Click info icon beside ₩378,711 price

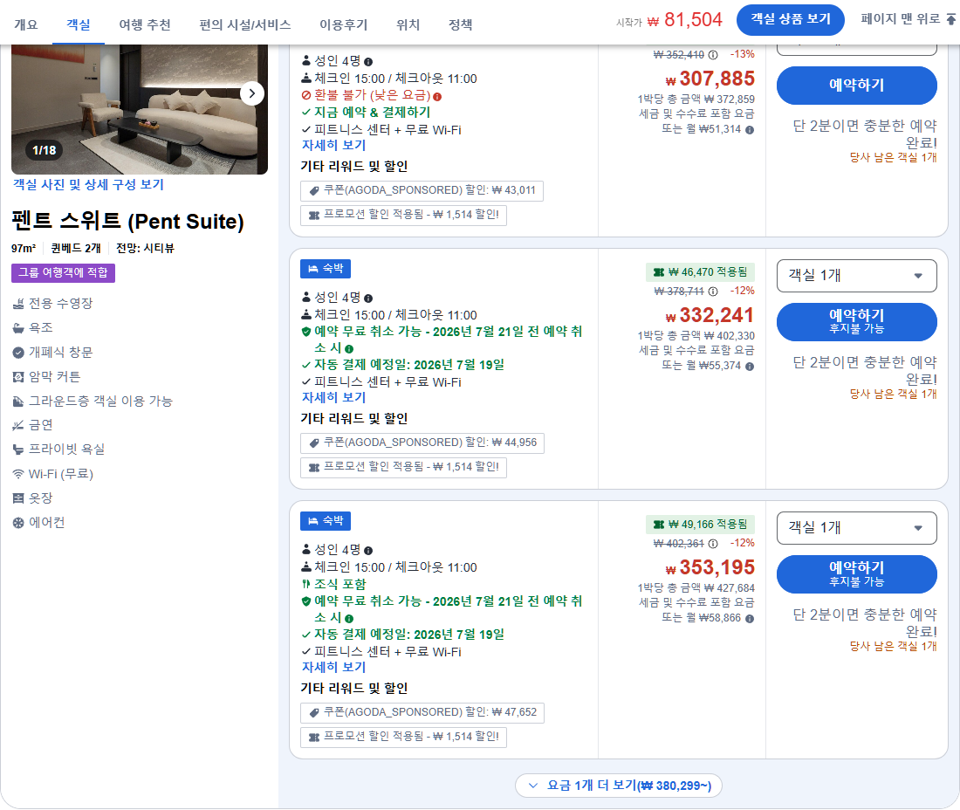coord(713,292)
